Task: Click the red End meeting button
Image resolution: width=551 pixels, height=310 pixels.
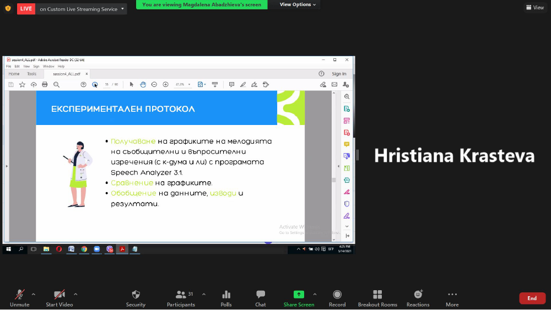Action: 532,298
